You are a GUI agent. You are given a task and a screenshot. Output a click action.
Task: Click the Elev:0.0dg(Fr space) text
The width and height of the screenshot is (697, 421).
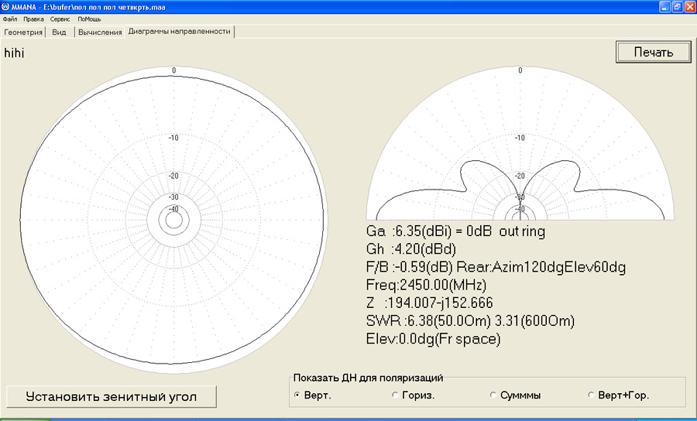pos(433,339)
